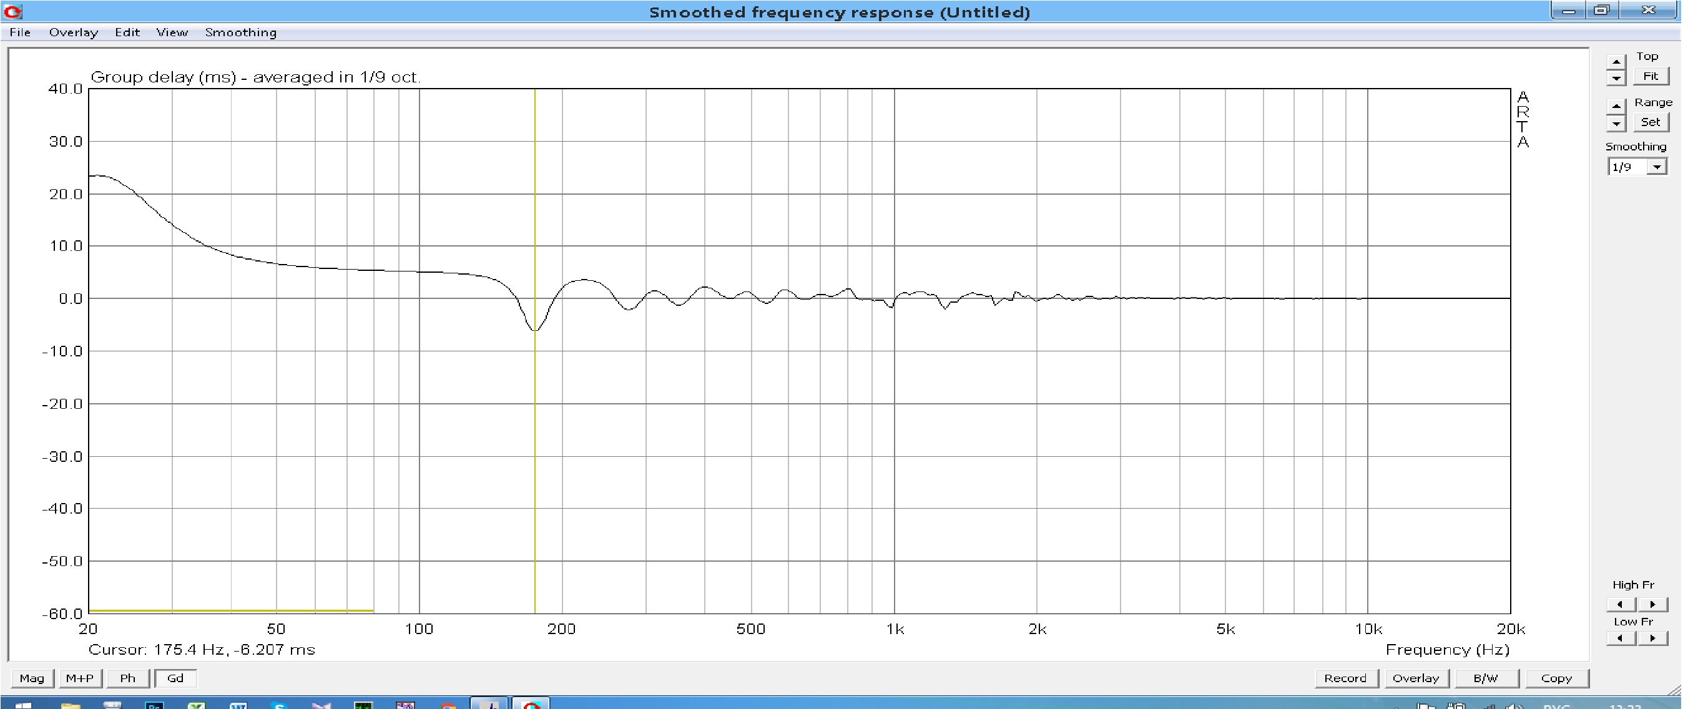Decrease Range with the down arrow
Screen dimensions: 1698x709
click(x=1616, y=123)
